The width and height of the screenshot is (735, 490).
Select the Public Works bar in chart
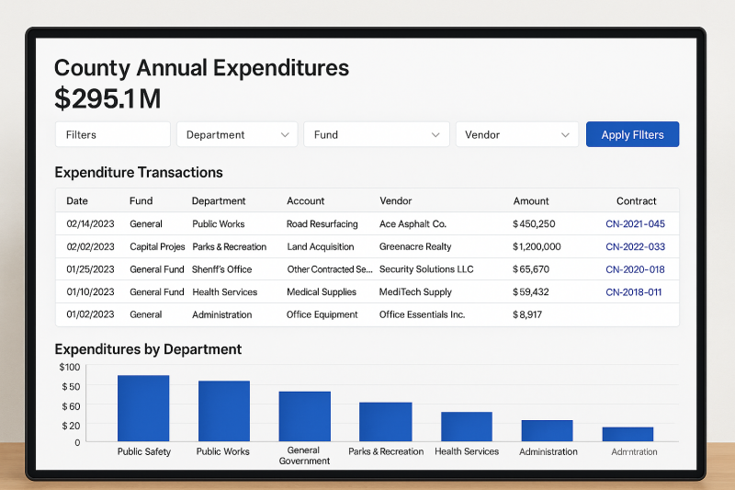[x=224, y=411]
